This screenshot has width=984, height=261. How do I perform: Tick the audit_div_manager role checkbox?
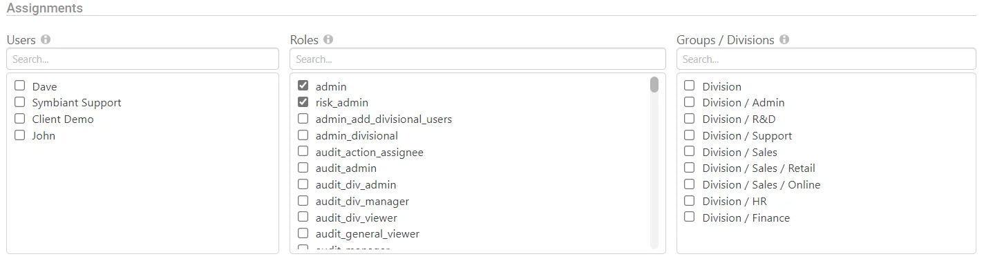click(303, 201)
